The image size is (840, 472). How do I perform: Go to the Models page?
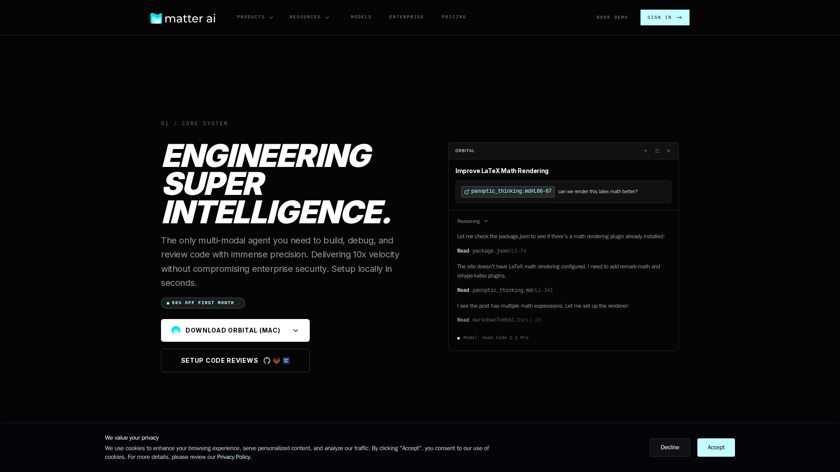coord(361,17)
